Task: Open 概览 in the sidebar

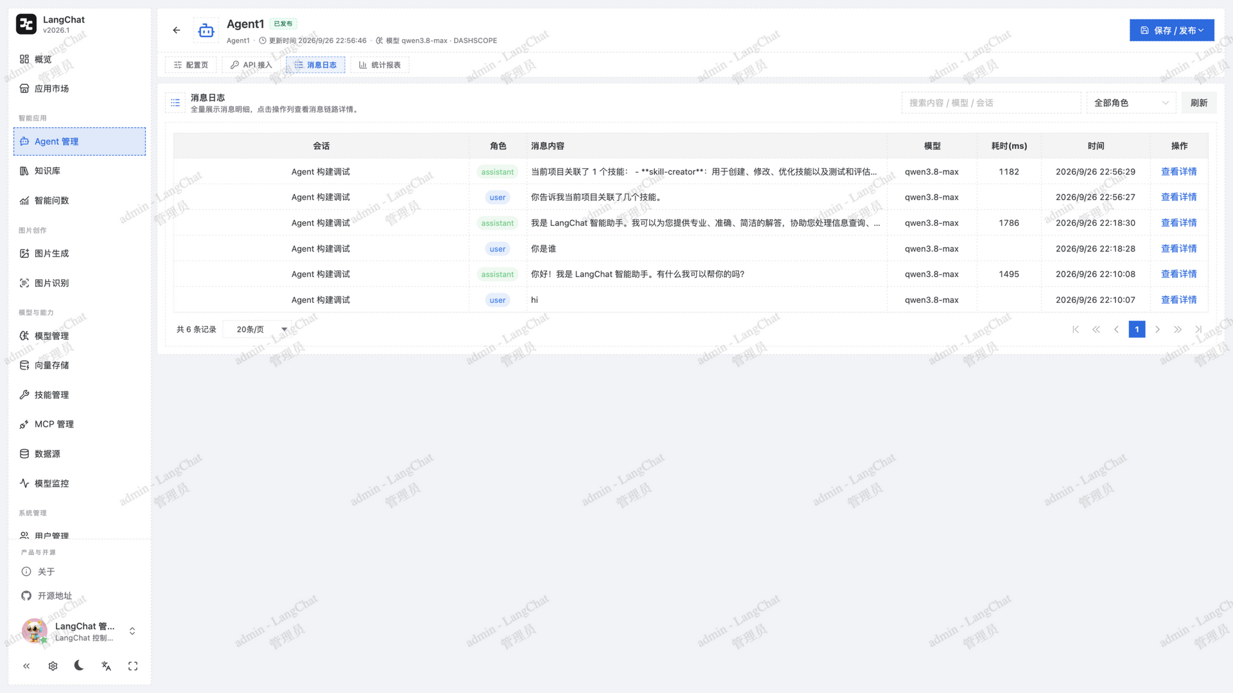Action: coord(80,59)
